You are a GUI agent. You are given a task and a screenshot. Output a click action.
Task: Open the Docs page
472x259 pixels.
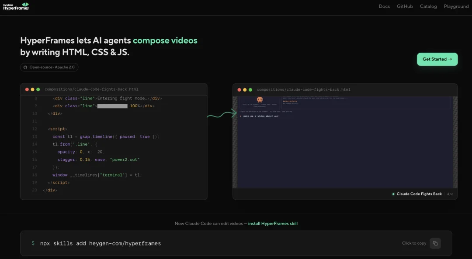click(x=384, y=6)
